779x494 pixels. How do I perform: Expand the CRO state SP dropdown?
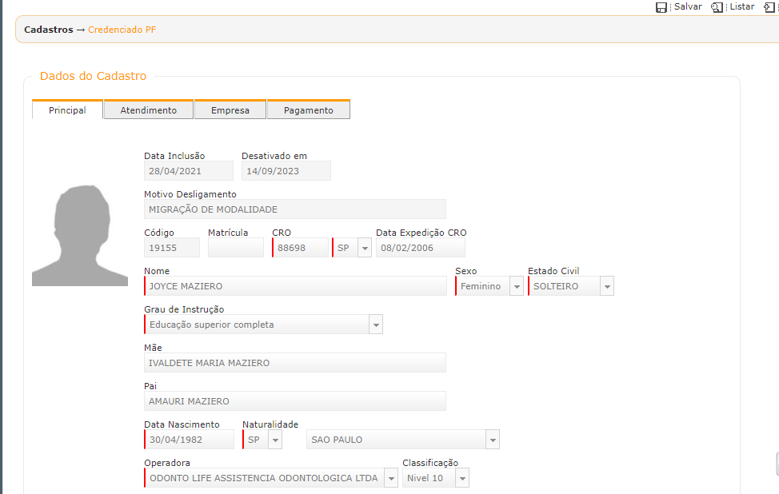365,249
